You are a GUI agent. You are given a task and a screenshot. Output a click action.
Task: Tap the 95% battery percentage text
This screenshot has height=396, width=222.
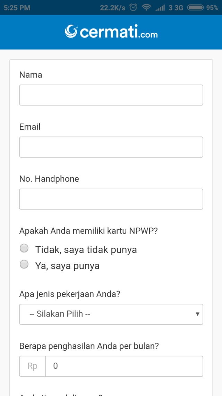(212, 8)
